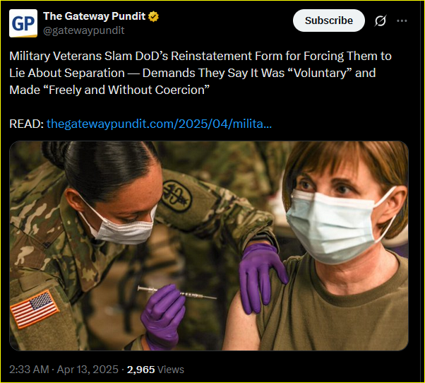Click the Military Veterans headline text

200,73
